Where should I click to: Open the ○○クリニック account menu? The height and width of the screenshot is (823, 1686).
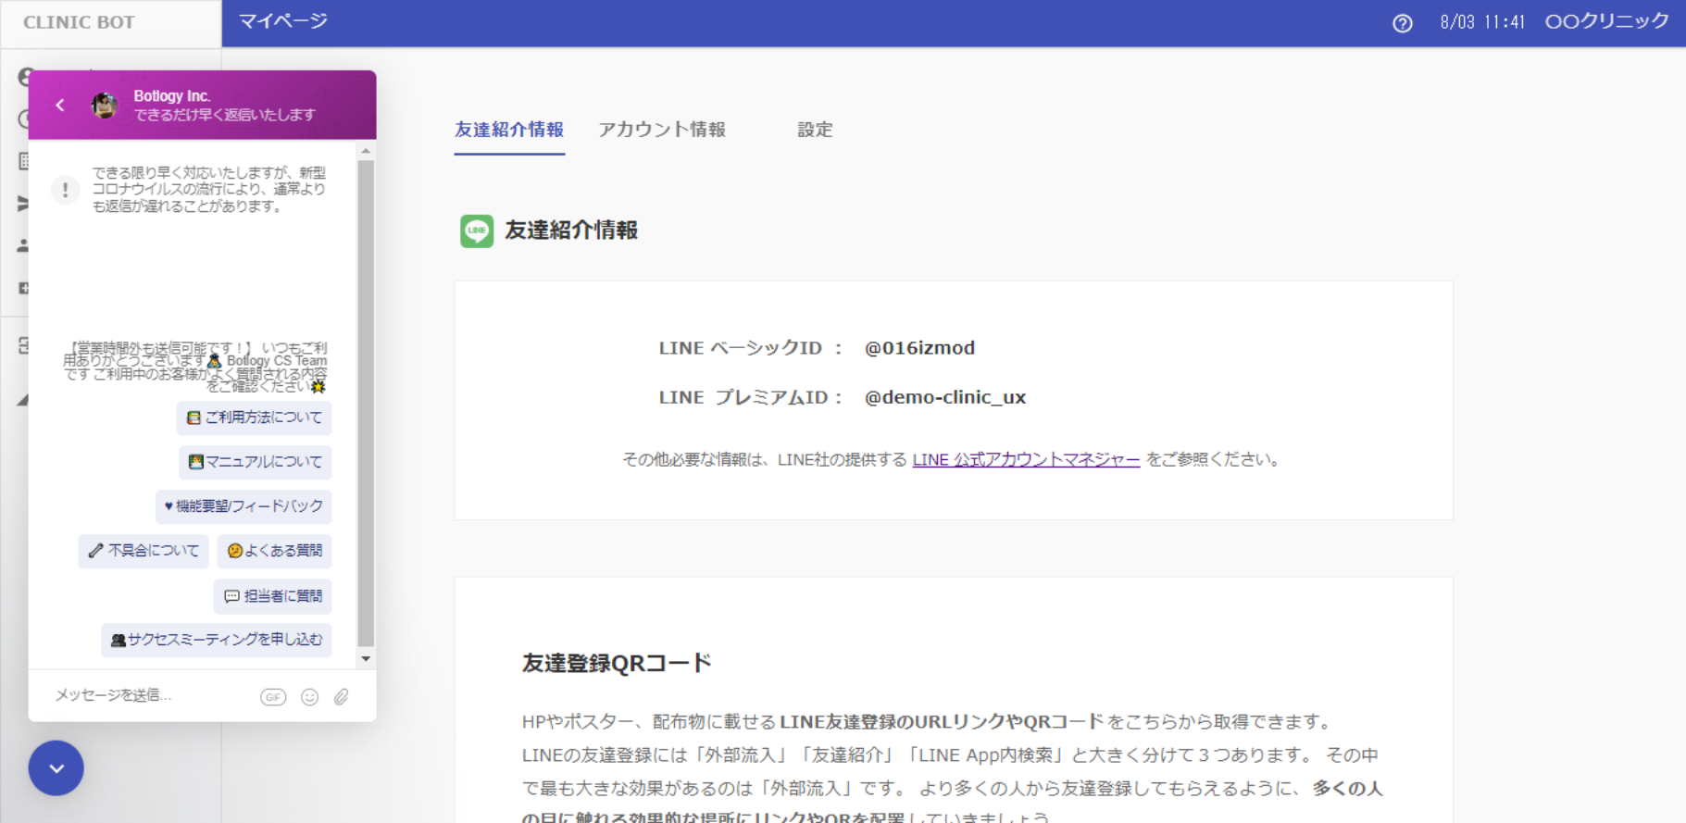tap(1606, 21)
